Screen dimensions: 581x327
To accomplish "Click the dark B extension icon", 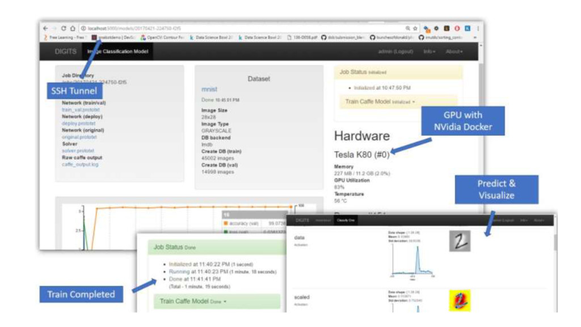I will coord(447,28).
